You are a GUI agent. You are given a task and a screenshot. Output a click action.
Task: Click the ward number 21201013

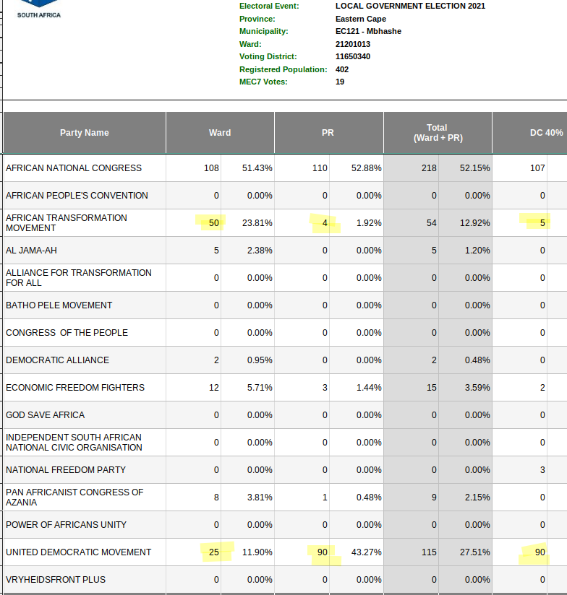click(353, 44)
